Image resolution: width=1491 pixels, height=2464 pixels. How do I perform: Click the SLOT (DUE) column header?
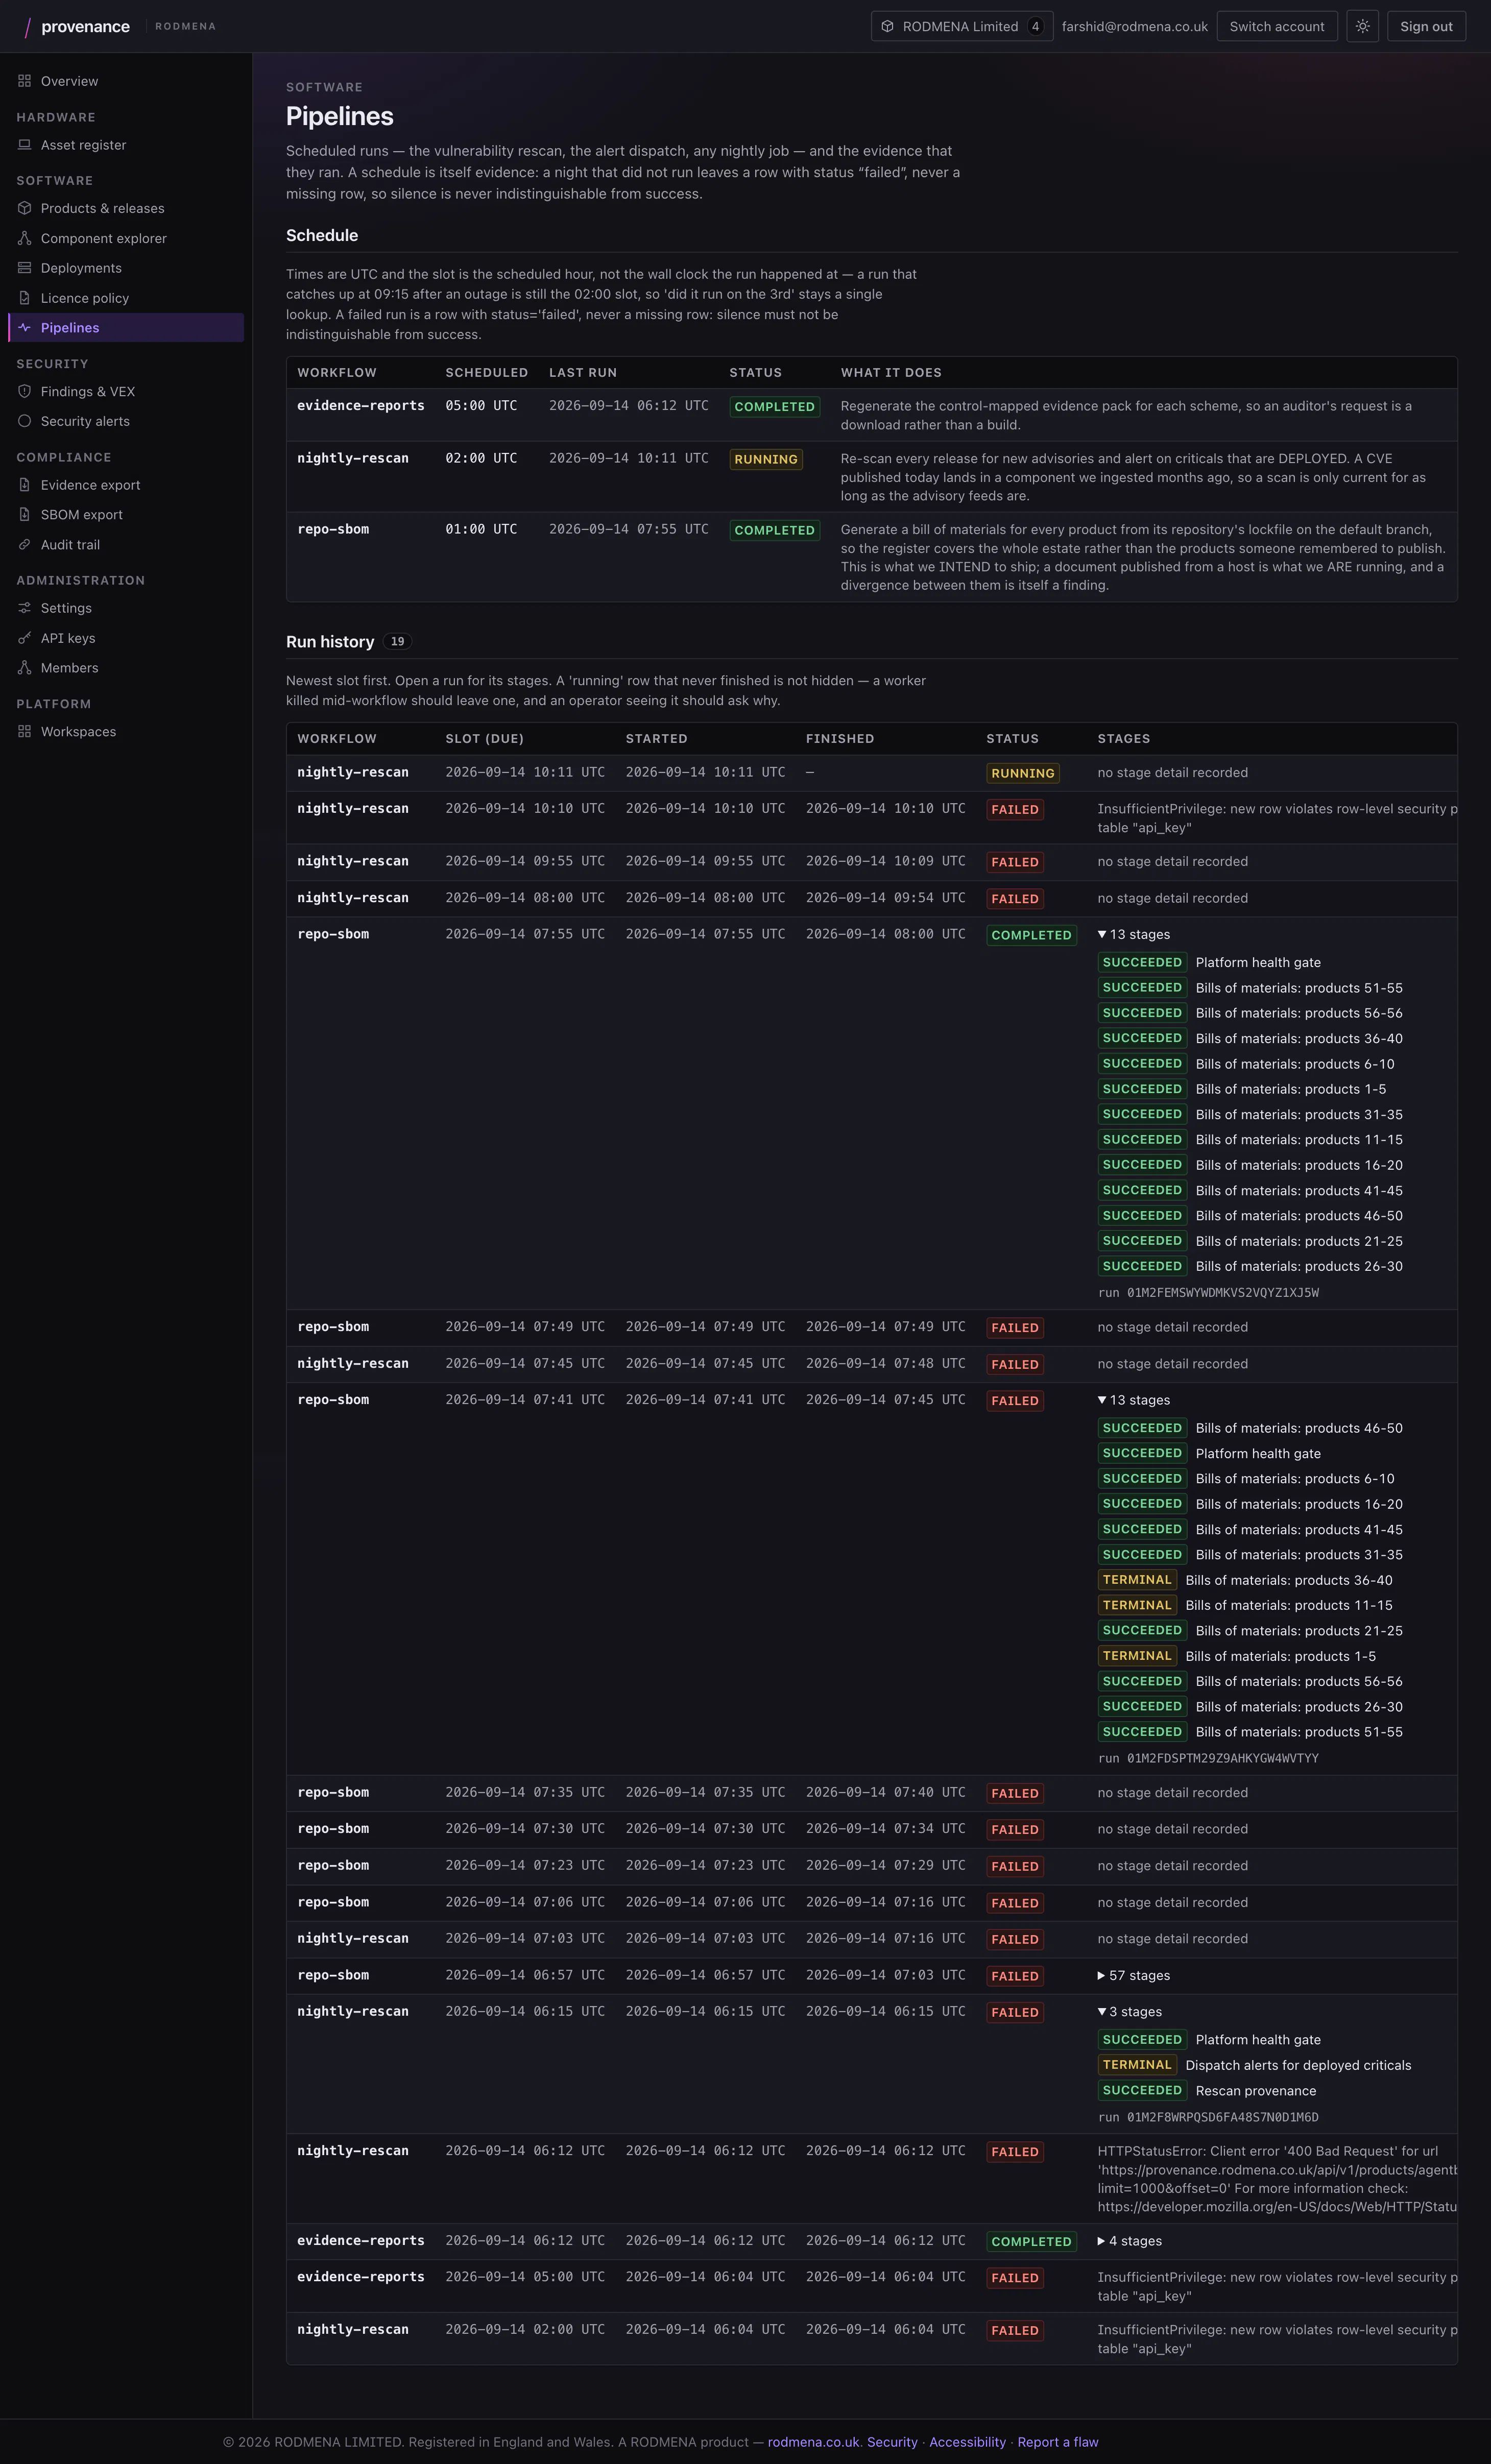click(x=484, y=739)
